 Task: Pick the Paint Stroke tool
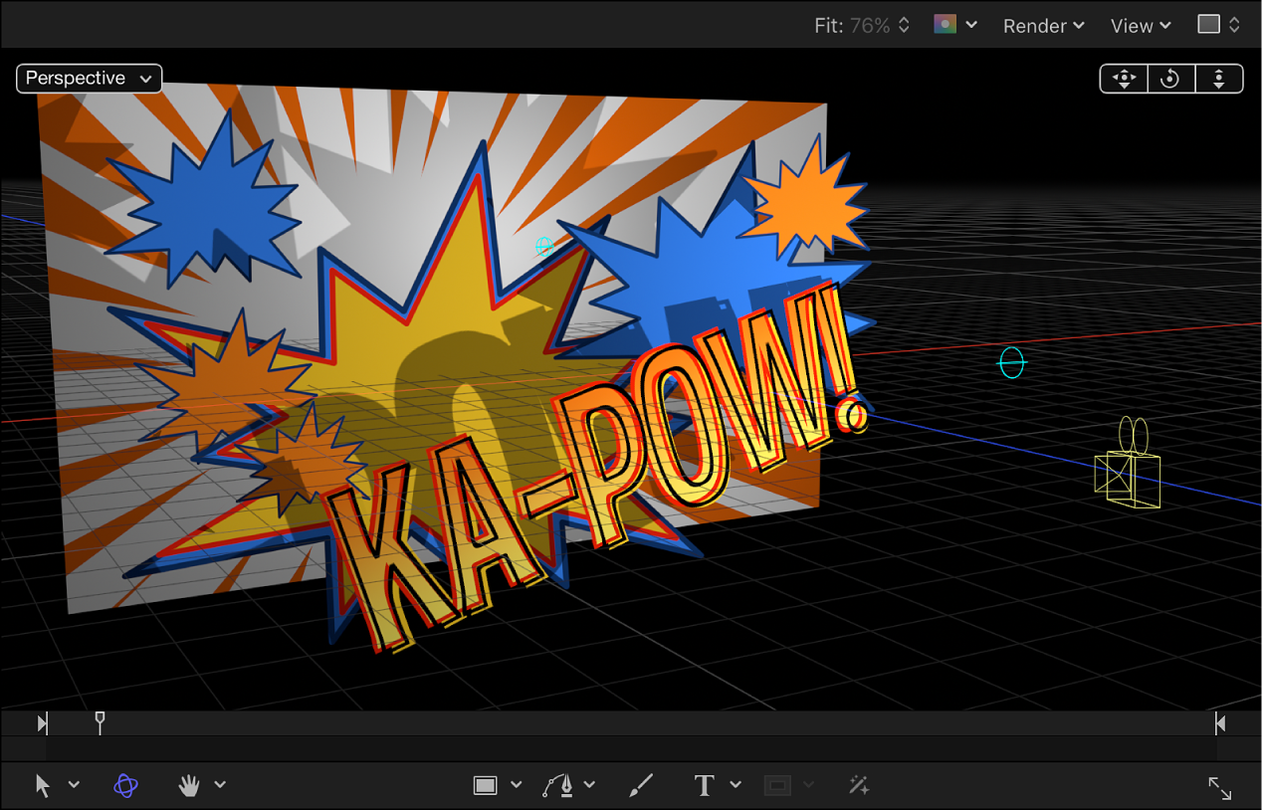pos(640,785)
